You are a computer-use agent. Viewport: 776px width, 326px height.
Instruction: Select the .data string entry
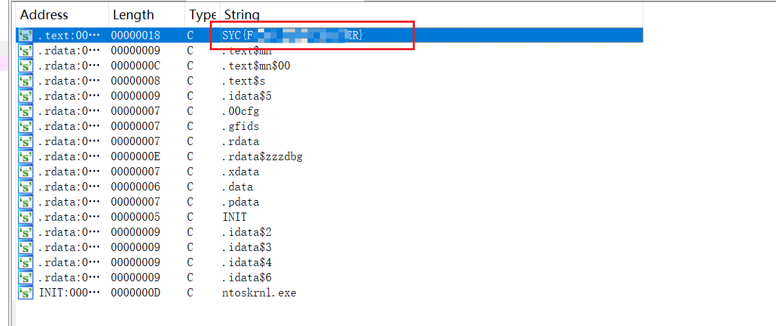pyautogui.click(x=237, y=187)
